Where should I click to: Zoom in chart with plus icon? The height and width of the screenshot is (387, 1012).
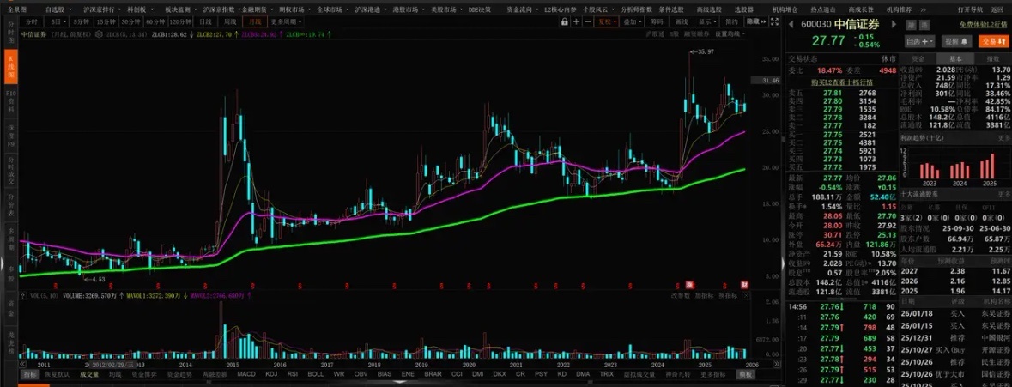(x=576, y=21)
